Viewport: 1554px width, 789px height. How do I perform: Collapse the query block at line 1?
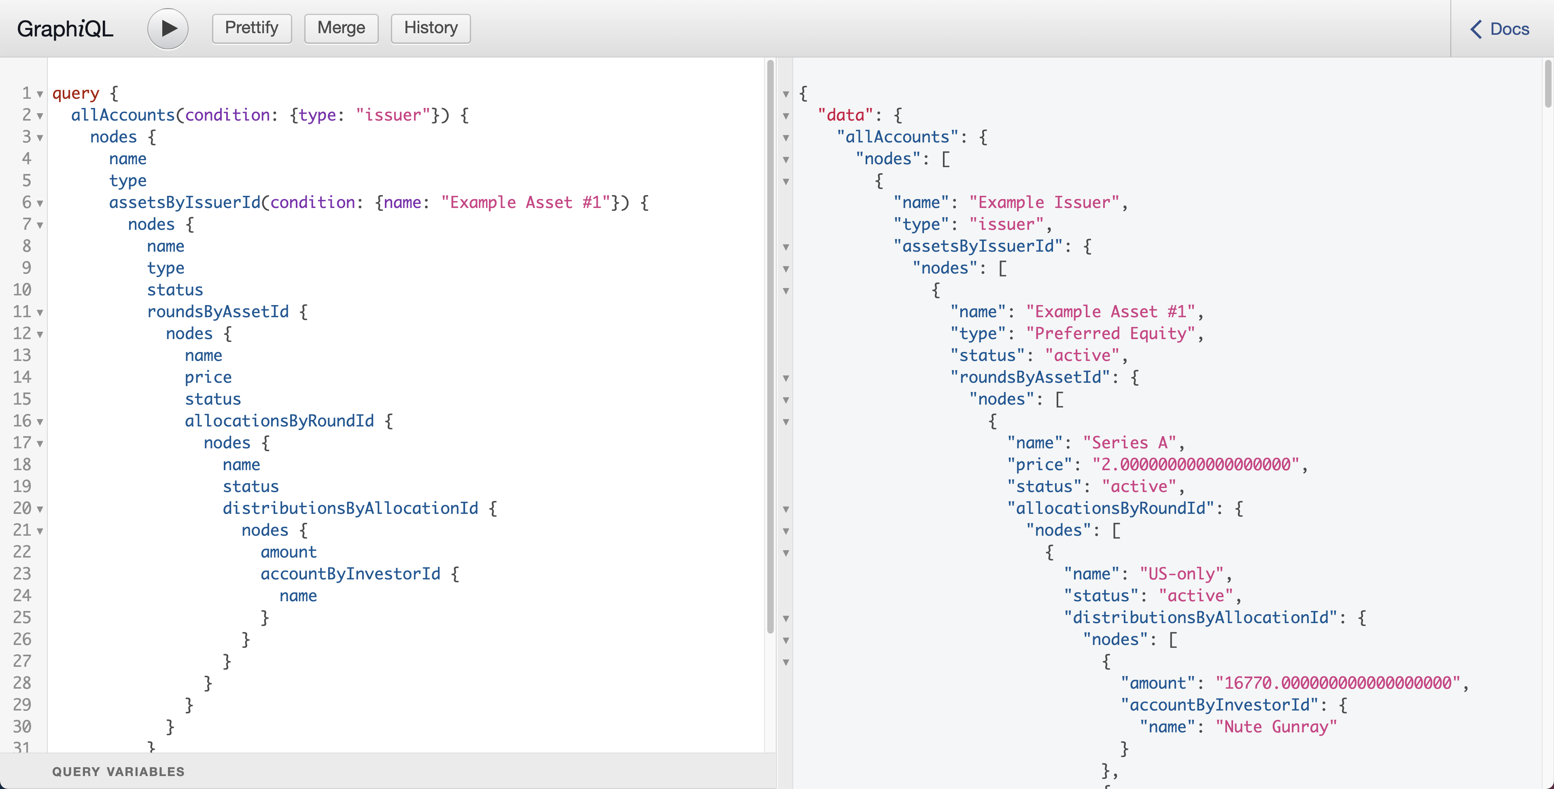coord(40,94)
